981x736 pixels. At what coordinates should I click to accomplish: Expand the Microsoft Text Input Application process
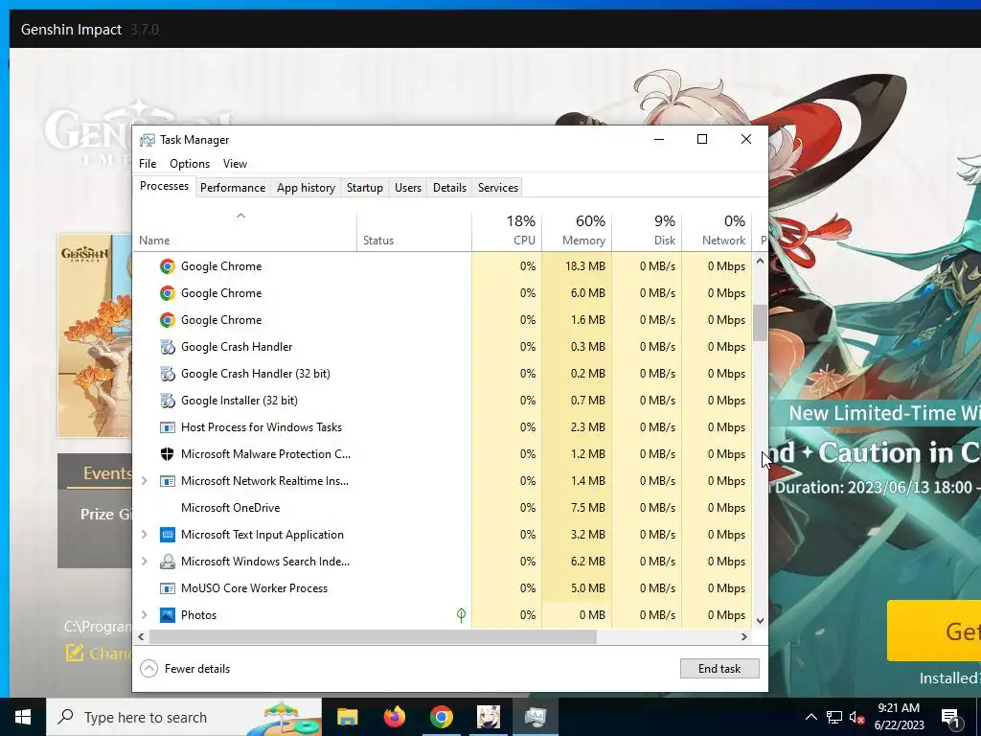pyautogui.click(x=144, y=535)
